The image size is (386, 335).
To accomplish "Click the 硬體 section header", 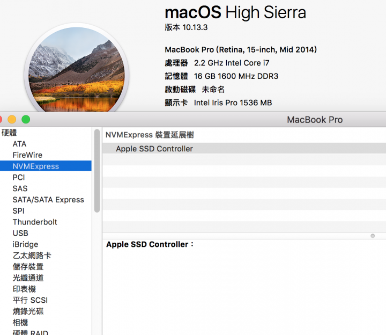I will pos(9,133).
